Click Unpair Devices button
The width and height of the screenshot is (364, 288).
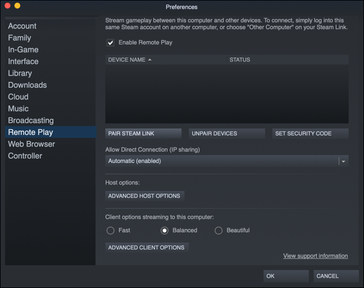[x=227, y=133]
